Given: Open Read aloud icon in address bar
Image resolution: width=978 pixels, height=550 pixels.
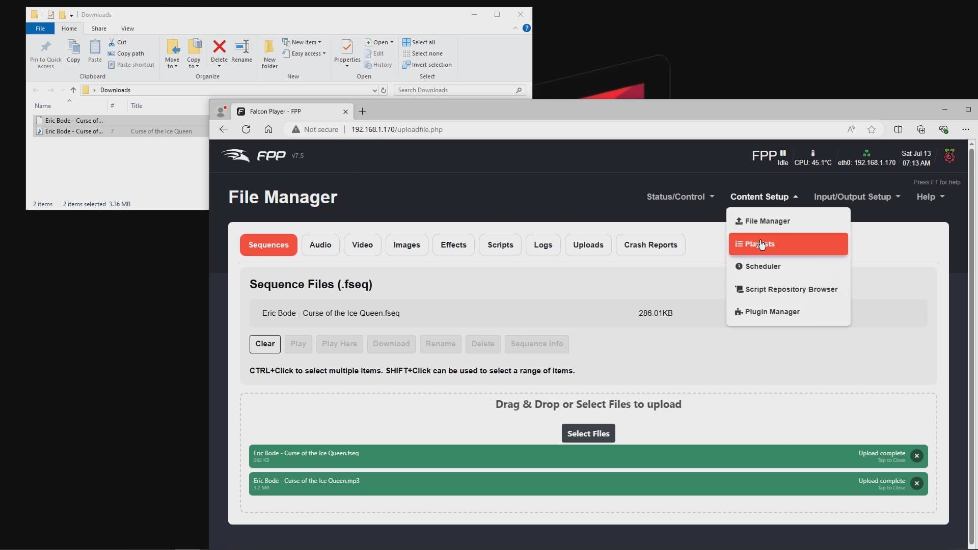Looking at the screenshot, I should tap(851, 129).
